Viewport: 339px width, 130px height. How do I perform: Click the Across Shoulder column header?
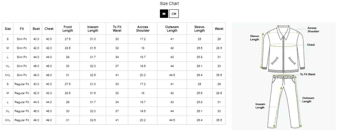point(143,29)
